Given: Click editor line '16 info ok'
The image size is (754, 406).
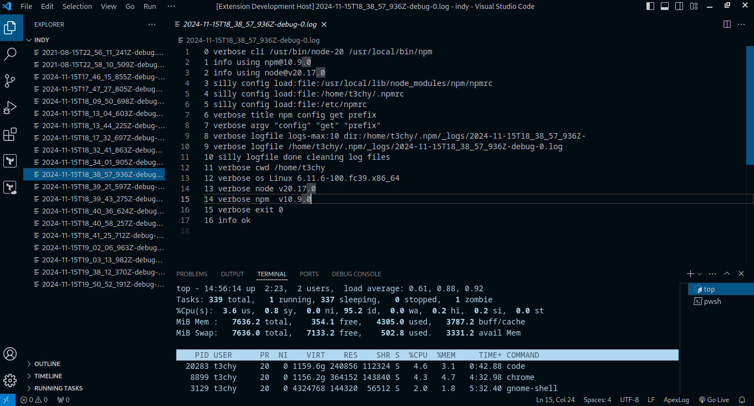Looking at the screenshot, I should pos(227,220).
